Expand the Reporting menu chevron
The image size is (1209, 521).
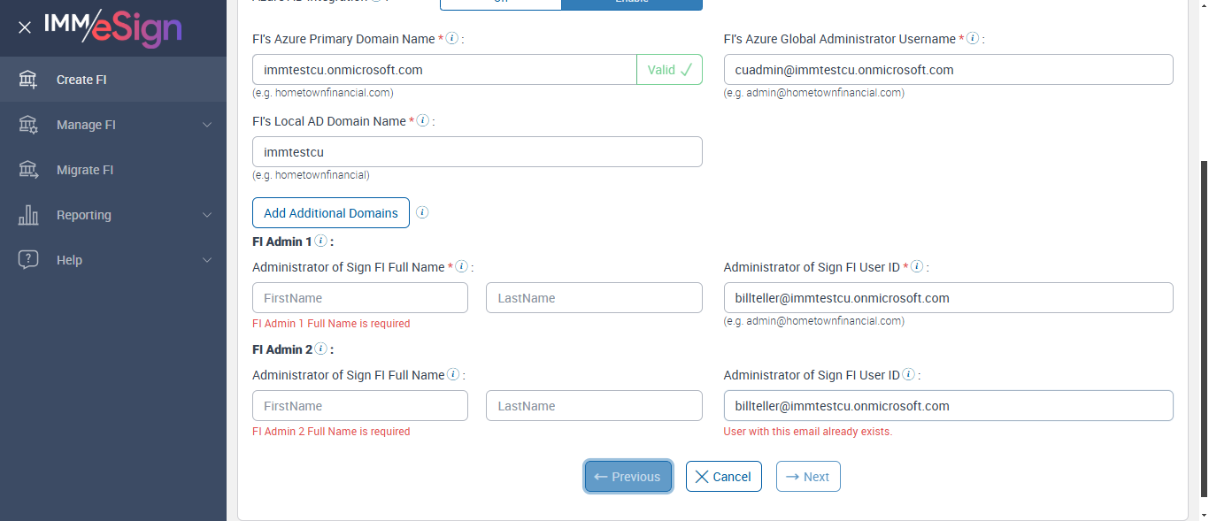click(x=207, y=215)
